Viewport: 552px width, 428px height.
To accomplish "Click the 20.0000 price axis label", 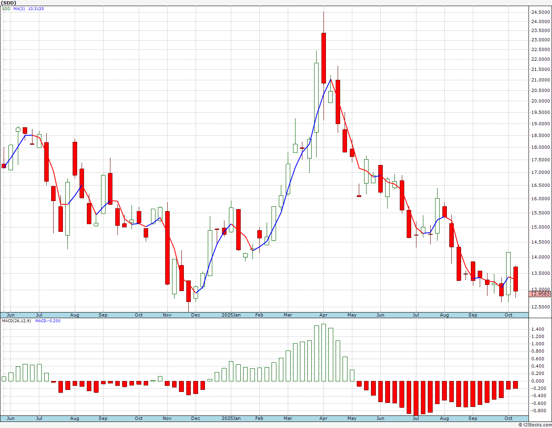I will 540,101.
